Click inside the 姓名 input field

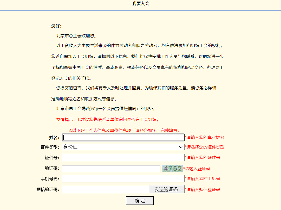click(123, 137)
